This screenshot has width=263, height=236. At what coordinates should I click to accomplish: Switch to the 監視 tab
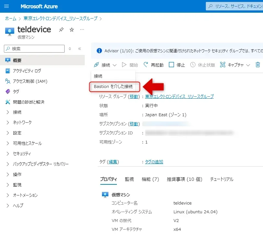(x=129, y=179)
